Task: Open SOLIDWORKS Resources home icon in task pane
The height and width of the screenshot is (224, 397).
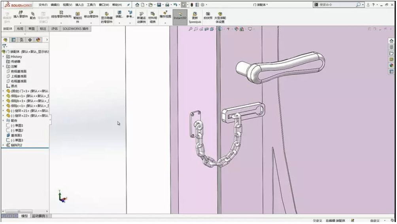Action: click(391, 41)
